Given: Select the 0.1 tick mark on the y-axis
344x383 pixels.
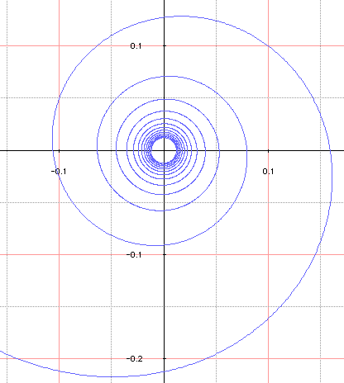Looking at the screenshot, I should pos(165,45).
